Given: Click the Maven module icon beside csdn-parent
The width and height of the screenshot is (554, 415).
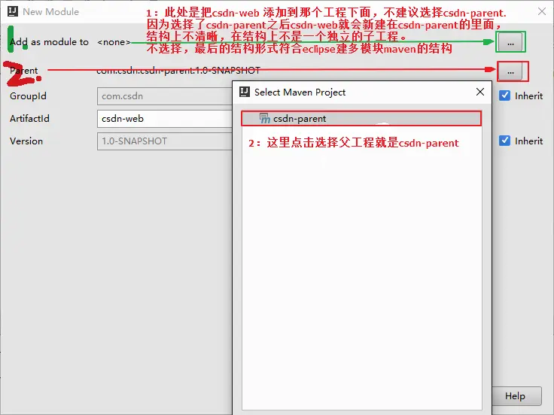Looking at the screenshot, I should 265,119.
